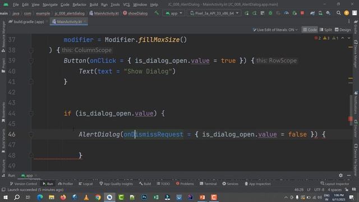Viewport: 359px width, 202px height.
Task: Click jc_008_alertdialog breadcrumb
Action: click(70, 13)
